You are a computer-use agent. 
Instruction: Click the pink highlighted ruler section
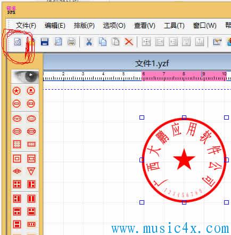(x=185, y=76)
